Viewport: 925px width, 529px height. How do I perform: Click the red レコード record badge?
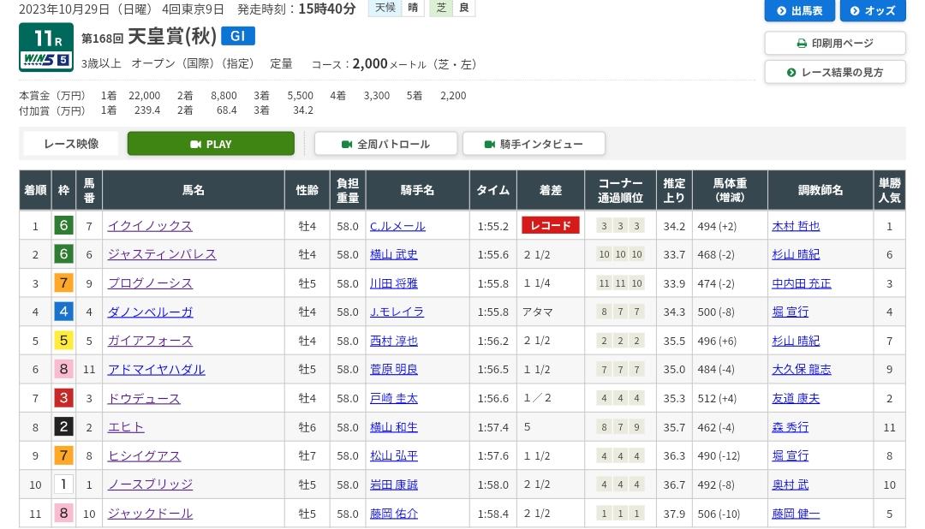click(x=551, y=225)
